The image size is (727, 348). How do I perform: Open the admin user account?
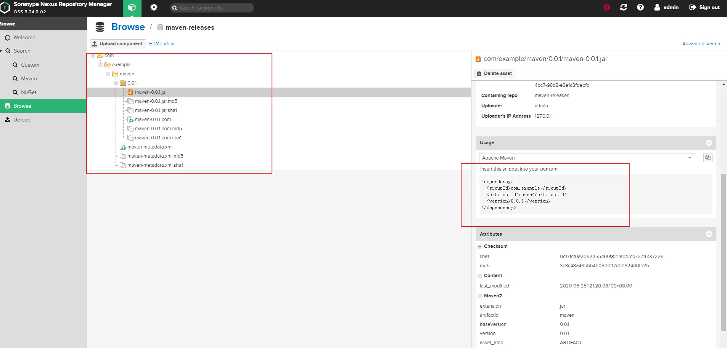point(666,7)
